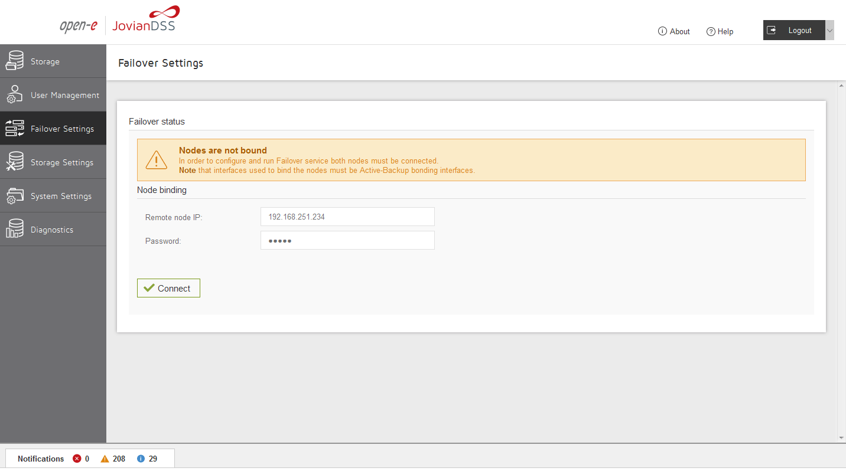Viewport: 846px width, 471px height.
Task: Focus the Password input field
Action: pos(347,240)
